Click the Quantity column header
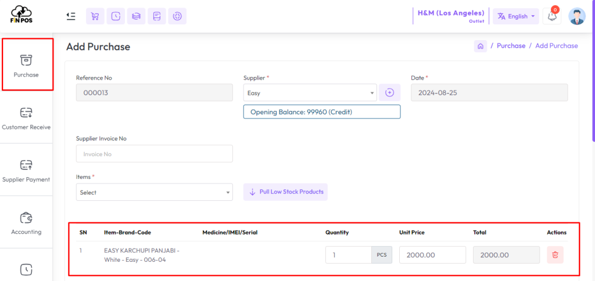Image resolution: width=595 pixels, height=281 pixels. point(337,232)
